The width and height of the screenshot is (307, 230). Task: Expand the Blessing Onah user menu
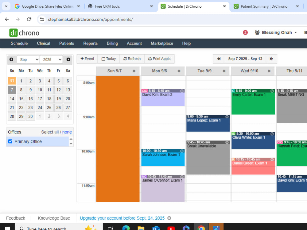[x=276, y=33]
